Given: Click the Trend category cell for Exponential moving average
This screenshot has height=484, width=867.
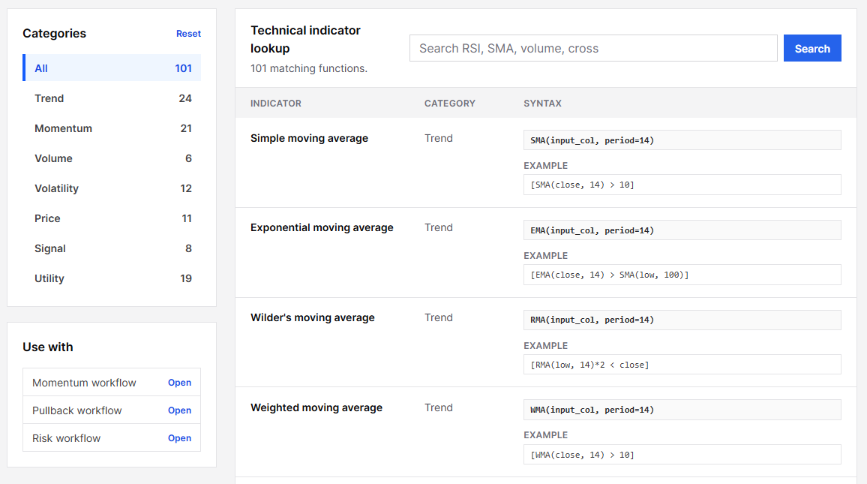Looking at the screenshot, I should tap(439, 228).
